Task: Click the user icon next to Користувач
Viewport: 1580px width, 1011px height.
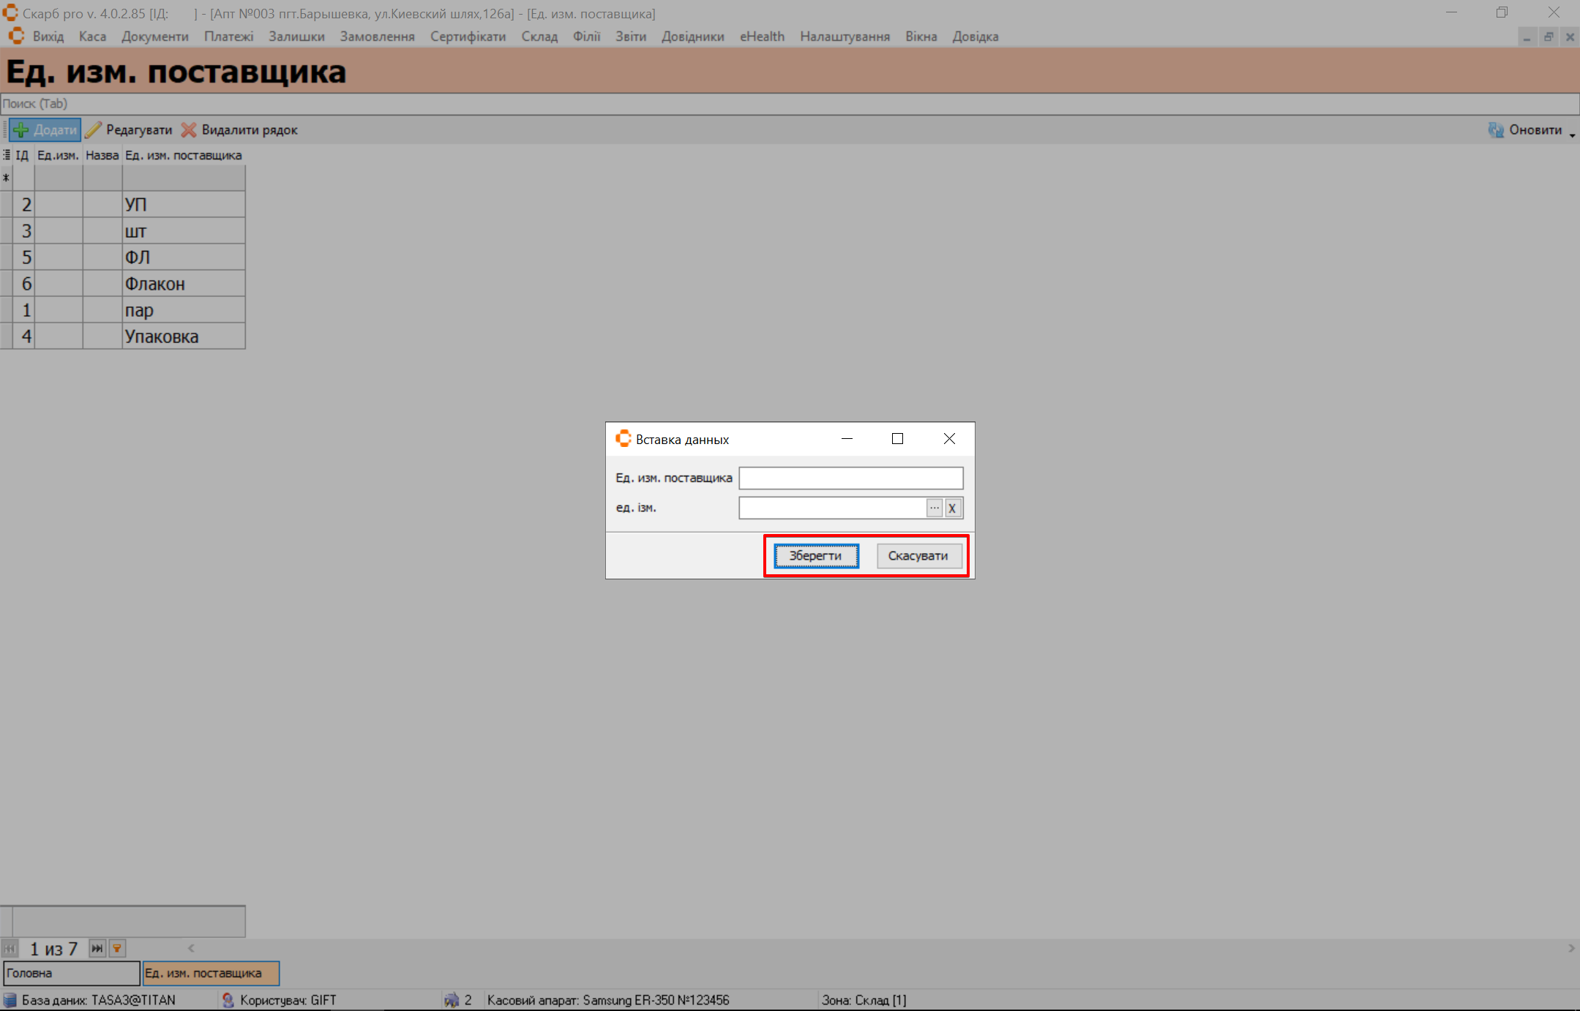Action: coord(228,1000)
